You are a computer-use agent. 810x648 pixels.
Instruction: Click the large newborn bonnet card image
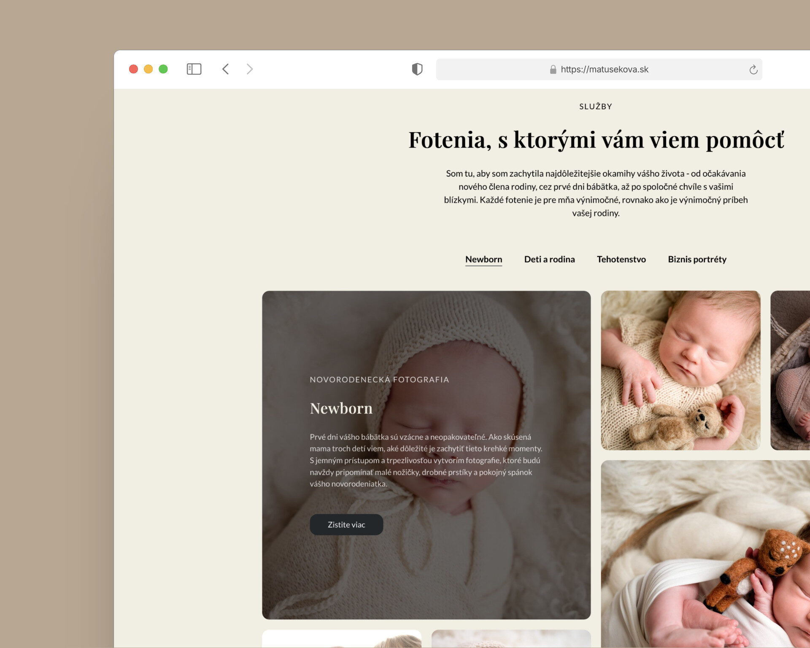[x=426, y=455]
